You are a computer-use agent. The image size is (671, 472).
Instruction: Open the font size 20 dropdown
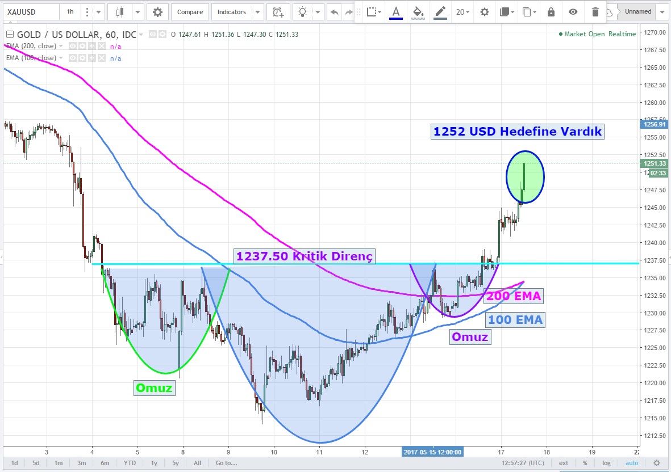(462, 12)
